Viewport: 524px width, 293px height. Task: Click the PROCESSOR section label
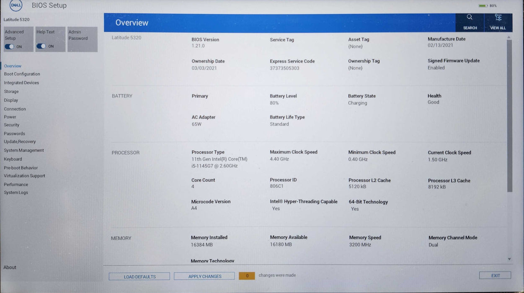(126, 153)
